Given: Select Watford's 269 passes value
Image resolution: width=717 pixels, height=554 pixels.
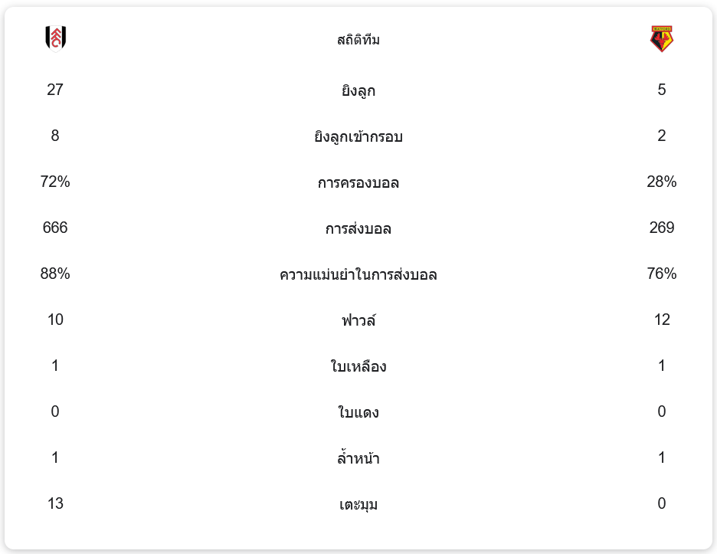Looking at the screenshot, I should [x=662, y=228].
